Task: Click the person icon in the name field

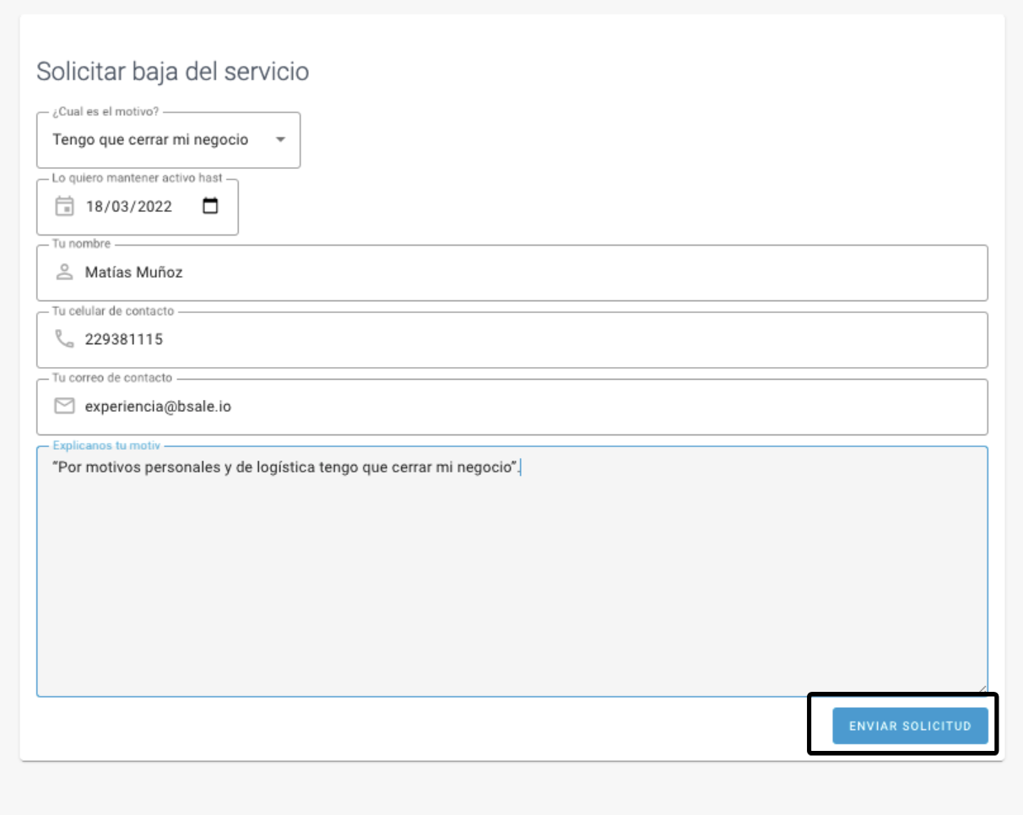Action: [64, 273]
